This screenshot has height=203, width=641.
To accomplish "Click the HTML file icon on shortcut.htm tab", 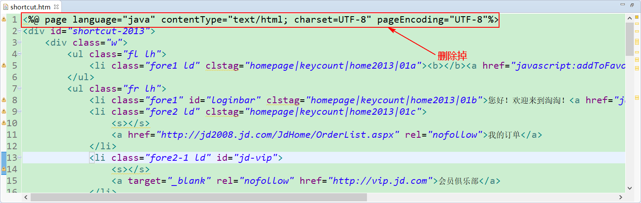I will coord(6,7).
